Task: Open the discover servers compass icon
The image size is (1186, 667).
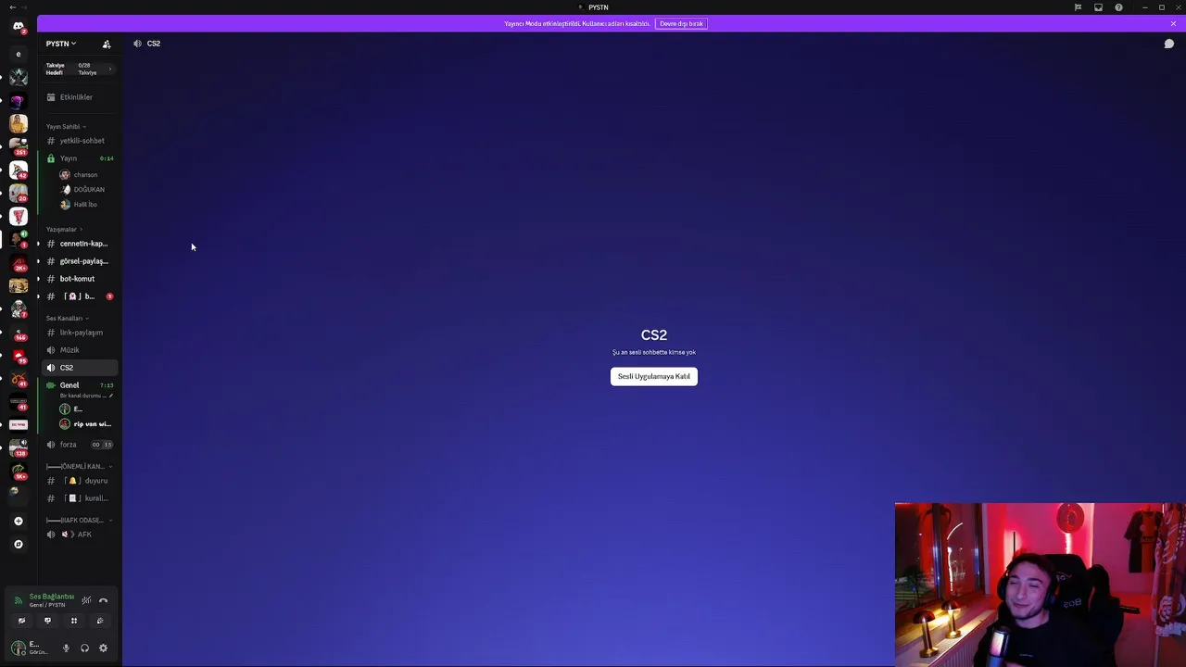Action: [x=19, y=544]
